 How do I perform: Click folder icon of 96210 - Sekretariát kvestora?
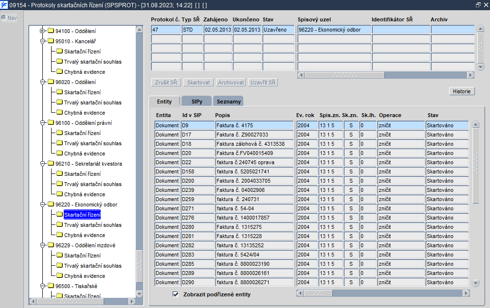click(x=51, y=164)
